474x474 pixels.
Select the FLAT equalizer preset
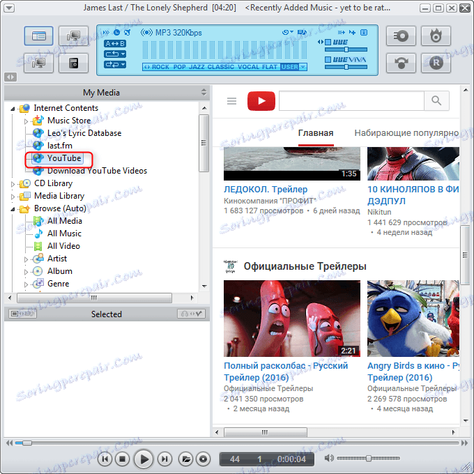pos(270,67)
